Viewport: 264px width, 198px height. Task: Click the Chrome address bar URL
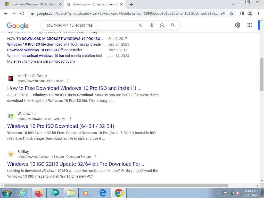pos(127,13)
